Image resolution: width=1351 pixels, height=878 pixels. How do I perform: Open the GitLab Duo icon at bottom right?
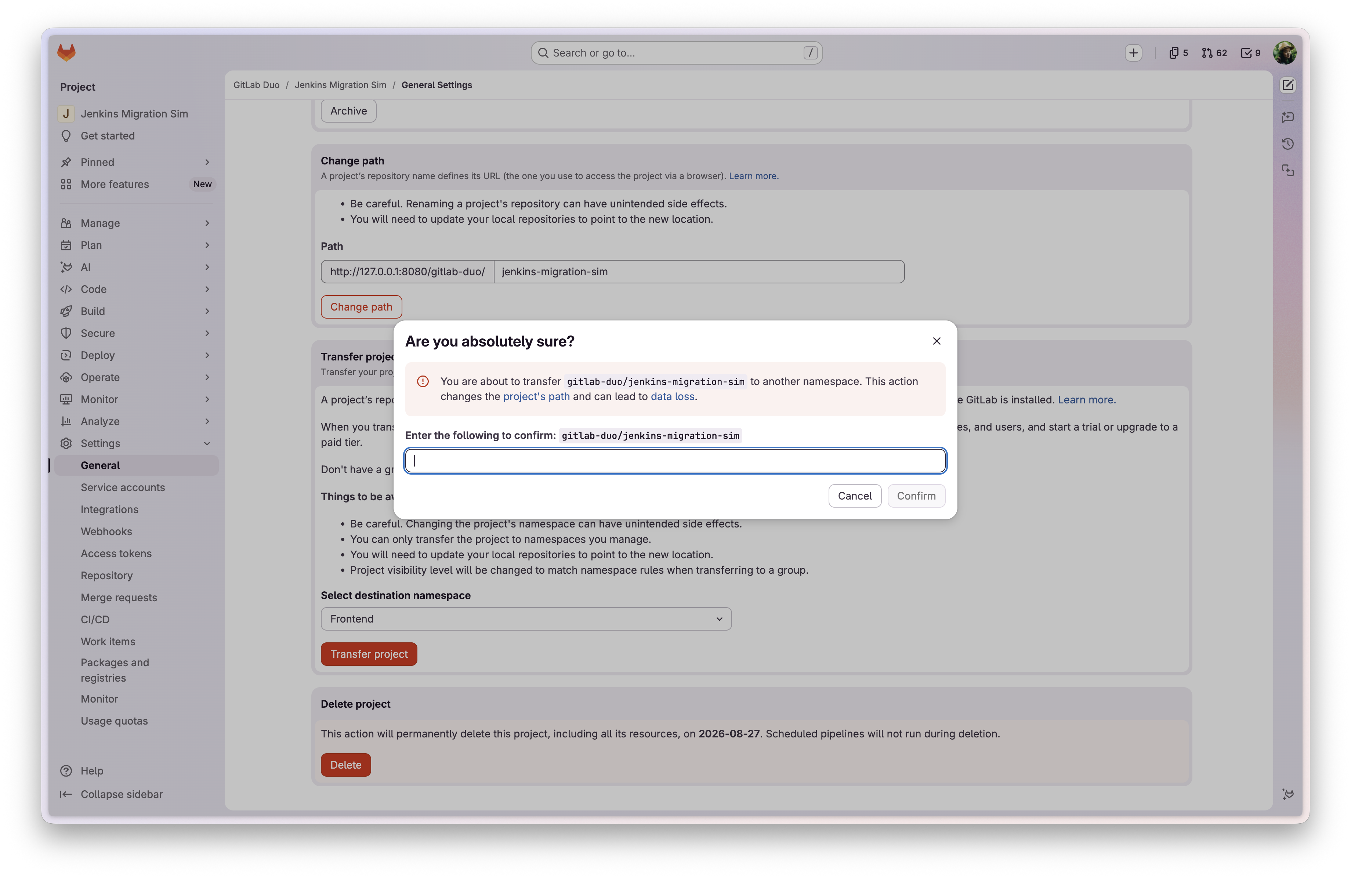(x=1287, y=794)
